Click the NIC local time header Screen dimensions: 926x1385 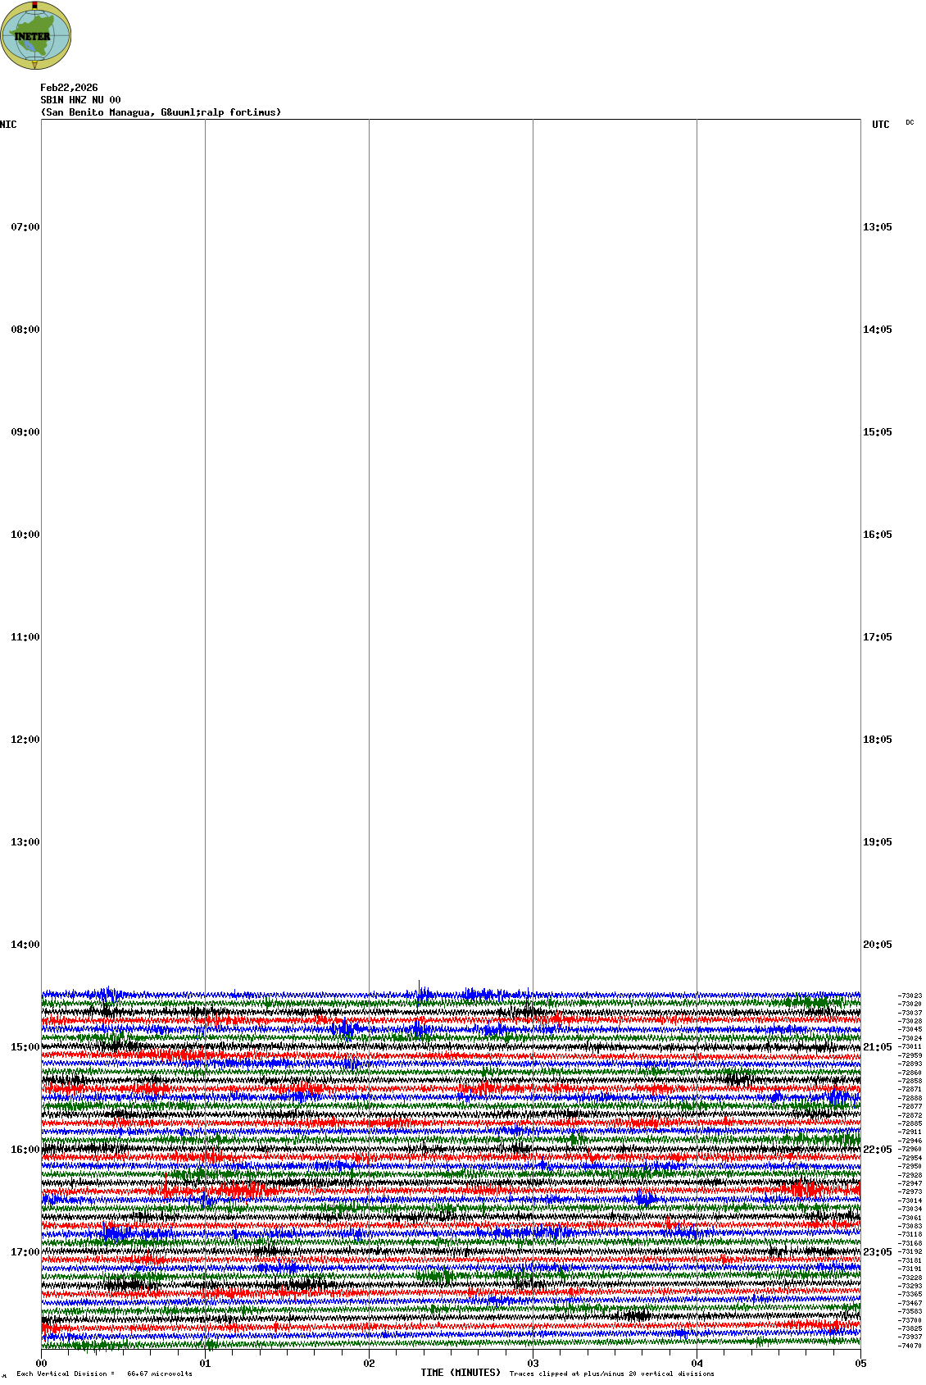coord(8,125)
